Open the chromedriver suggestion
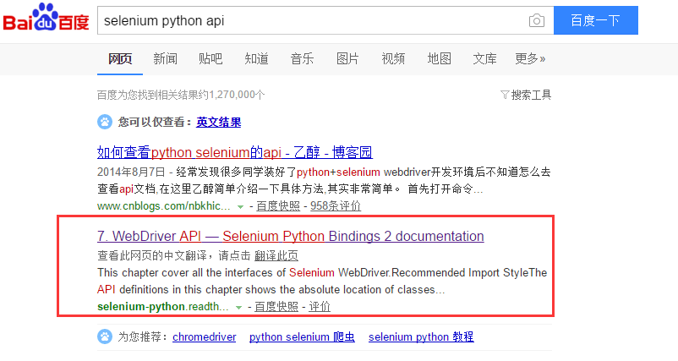This screenshot has width=678, height=361. (205, 336)
